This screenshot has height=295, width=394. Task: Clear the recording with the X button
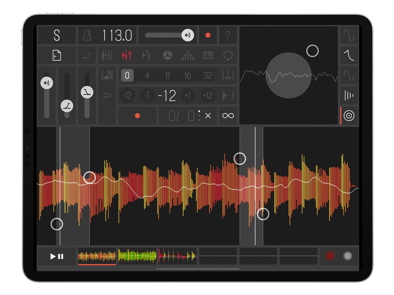(x=208, y=116)
